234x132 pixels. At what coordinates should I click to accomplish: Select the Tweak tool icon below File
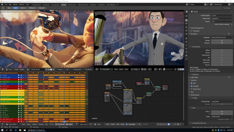[x=3, y=8]
